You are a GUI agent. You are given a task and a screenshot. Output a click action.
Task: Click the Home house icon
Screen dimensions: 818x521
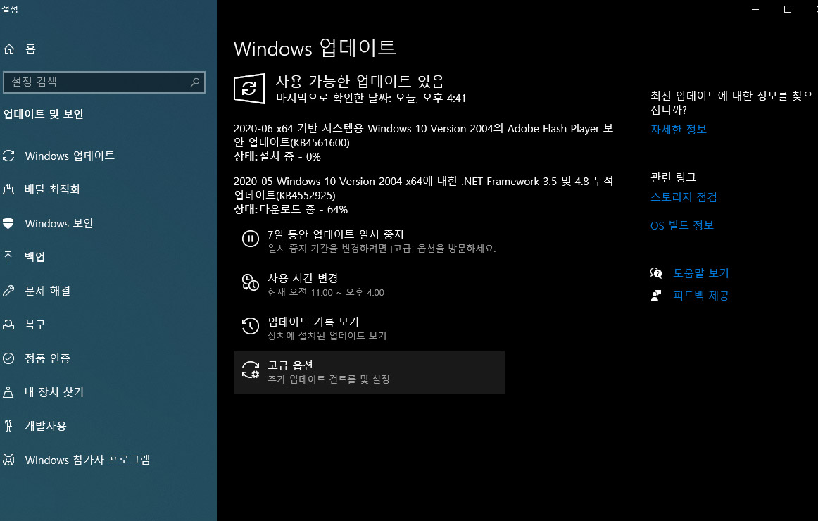(x=9, y=49)
